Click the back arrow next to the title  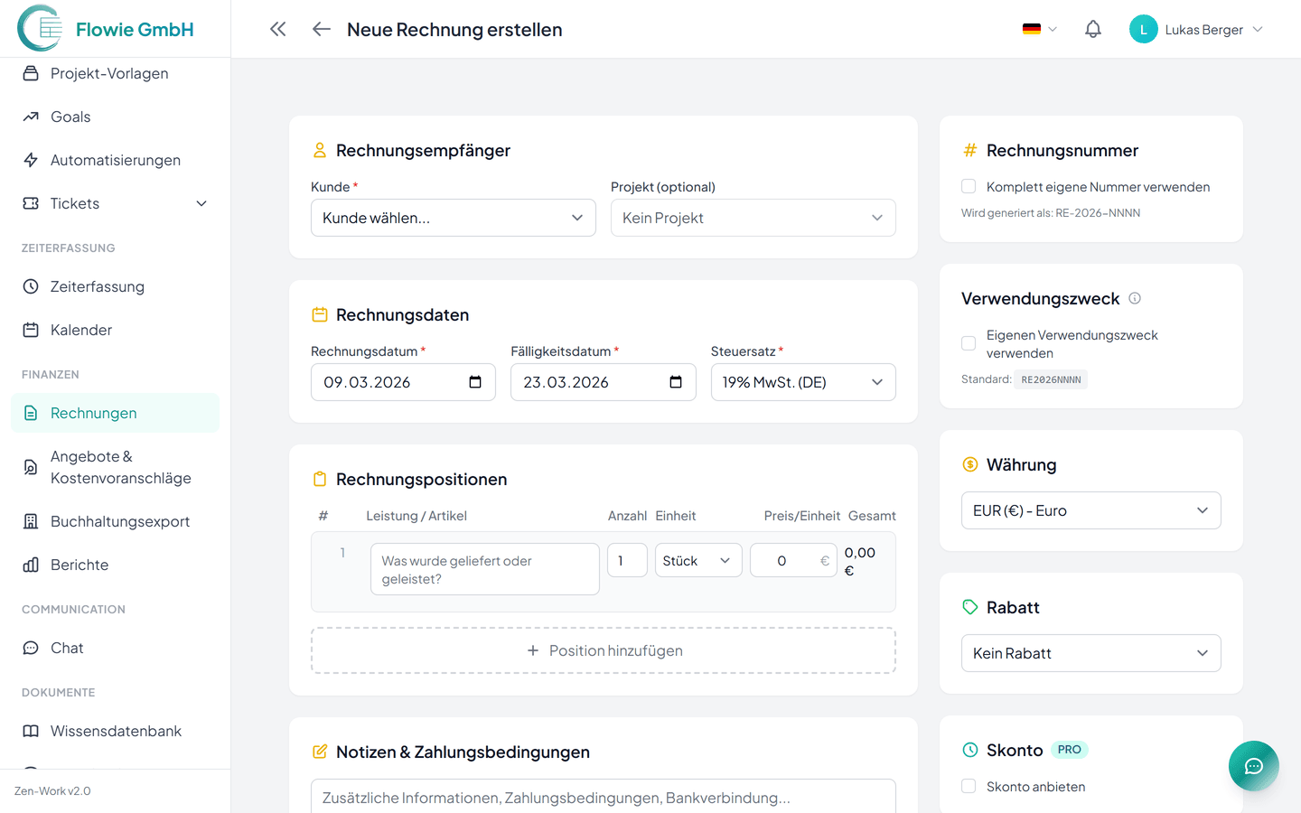[321, 29]
